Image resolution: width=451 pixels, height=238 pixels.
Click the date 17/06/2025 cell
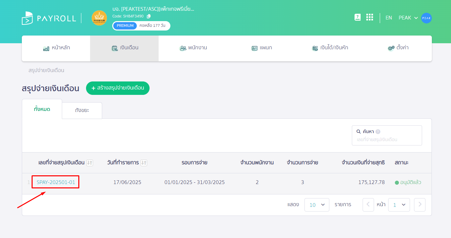(127, 182)
